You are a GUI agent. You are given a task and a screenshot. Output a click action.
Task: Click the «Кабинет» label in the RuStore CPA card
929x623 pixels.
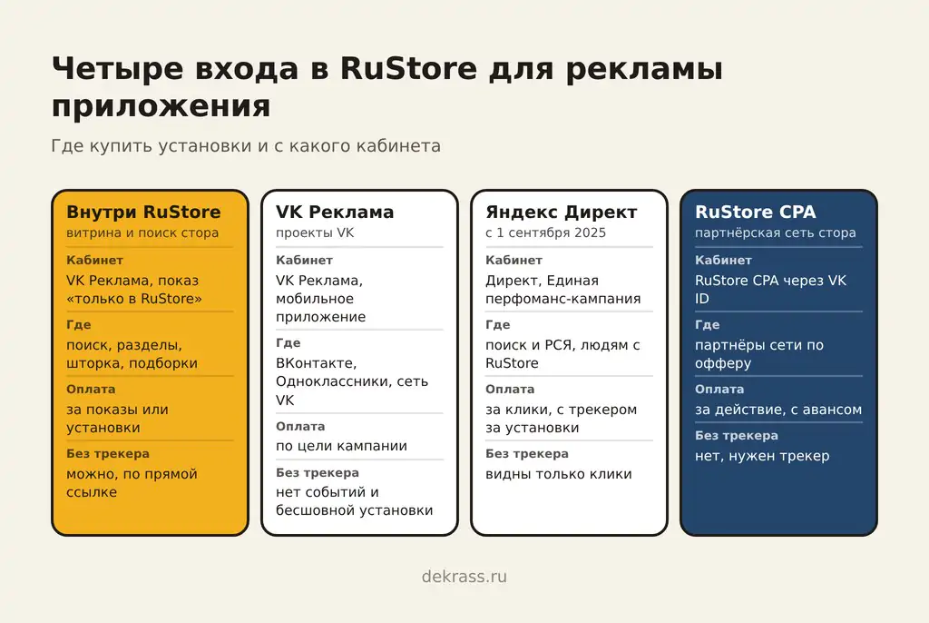coord(723,260)
